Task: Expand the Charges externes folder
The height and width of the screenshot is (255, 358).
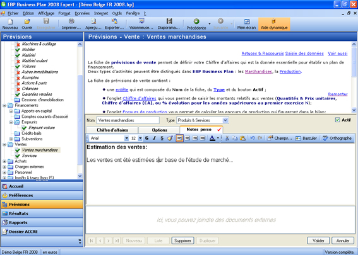Action: click(x=4, y=167)
